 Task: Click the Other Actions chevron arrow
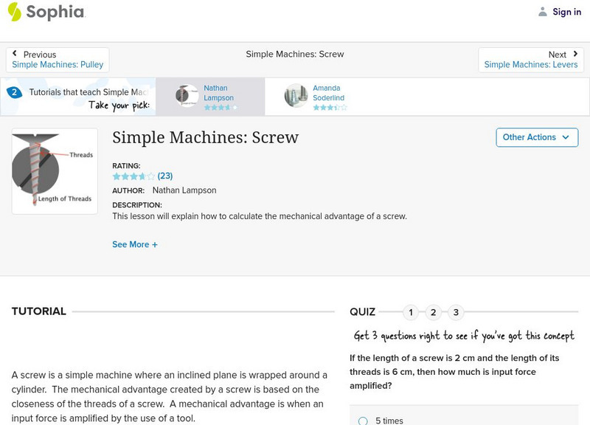pyautogui.click(x=566, y=137)
